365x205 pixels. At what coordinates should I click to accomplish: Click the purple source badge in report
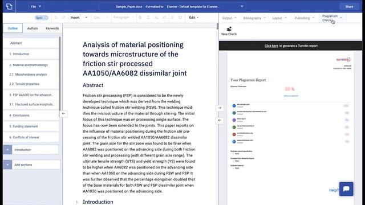[234, 120]
